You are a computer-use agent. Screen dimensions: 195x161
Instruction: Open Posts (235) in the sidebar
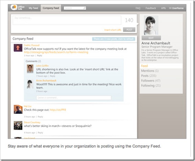point(149,76)
